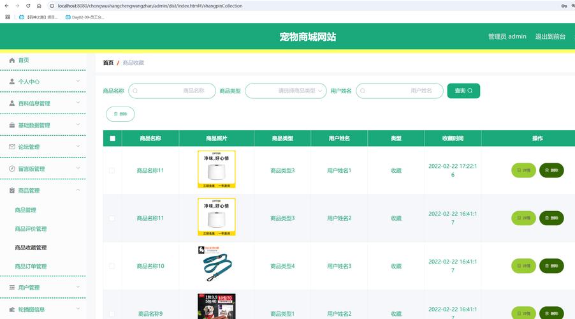Click the dog leash product thumbnail

tap(216, 264)
